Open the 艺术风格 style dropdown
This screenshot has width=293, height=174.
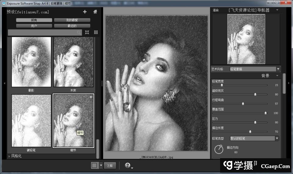point(278,69)
